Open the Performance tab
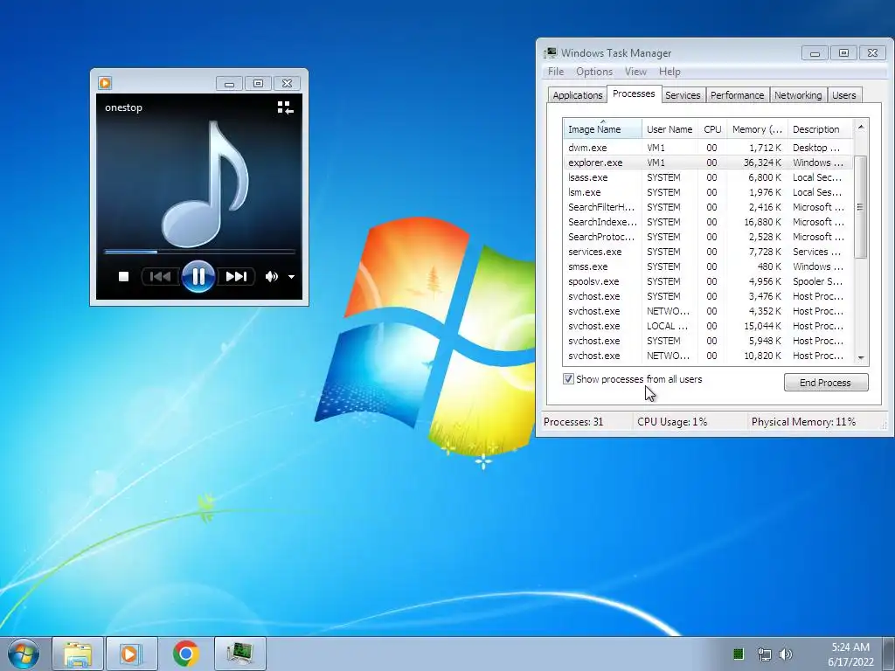This screenshot has height=671, width=895. point(737,95)
